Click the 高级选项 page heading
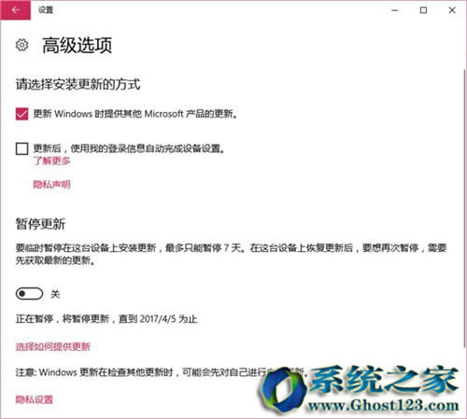467x419 pixels. 77,46
